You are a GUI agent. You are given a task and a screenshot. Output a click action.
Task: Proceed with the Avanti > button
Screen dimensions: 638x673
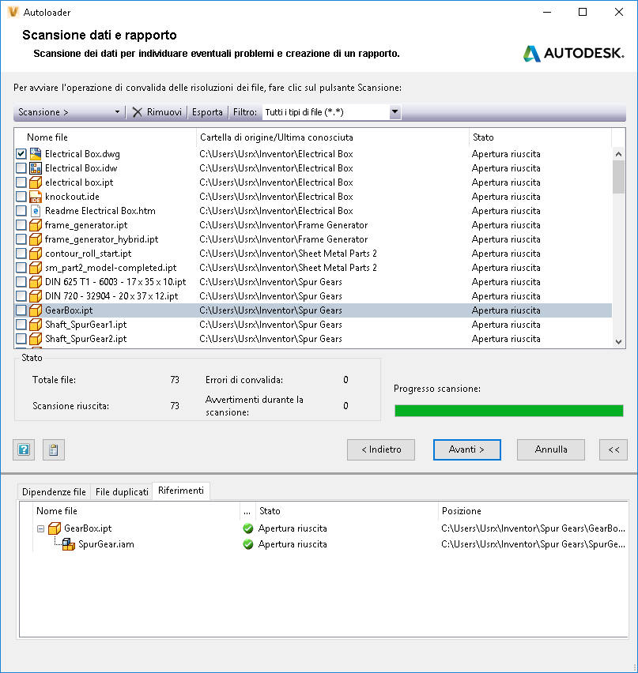[467, 449]
